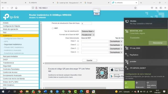The image size is (168, 94).
Task: Go to browser home page
Action: pyautogui.click(x=16, y=8)
